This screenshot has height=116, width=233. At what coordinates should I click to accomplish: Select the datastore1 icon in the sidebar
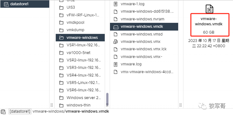pyautogui.click(x=6, y=4)
